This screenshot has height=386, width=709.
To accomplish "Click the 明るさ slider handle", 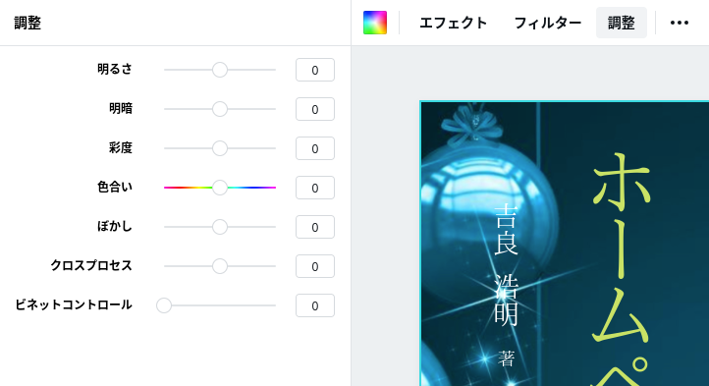I will (x=220, y=70).
